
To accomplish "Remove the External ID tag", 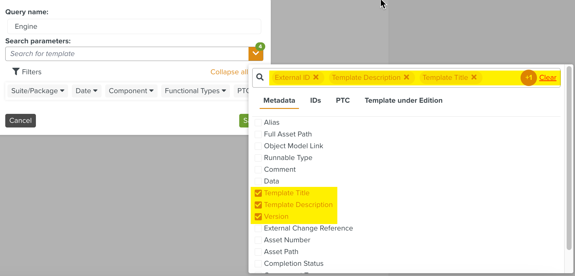I will tap(316, 77).
